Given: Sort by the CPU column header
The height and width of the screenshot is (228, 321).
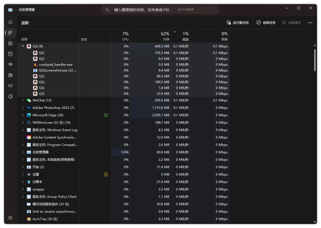Looking at the screenshot, I should tap(125, 39).
